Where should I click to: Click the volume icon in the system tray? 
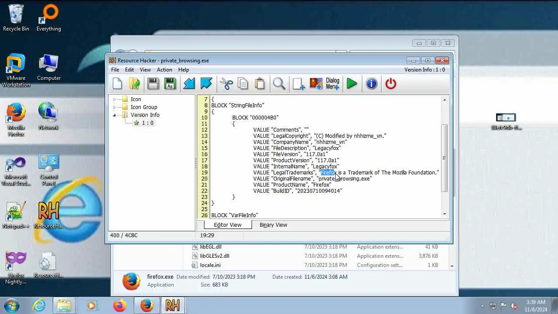pos(514,306)
